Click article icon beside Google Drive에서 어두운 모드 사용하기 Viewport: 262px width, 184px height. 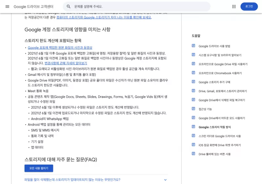193,118
